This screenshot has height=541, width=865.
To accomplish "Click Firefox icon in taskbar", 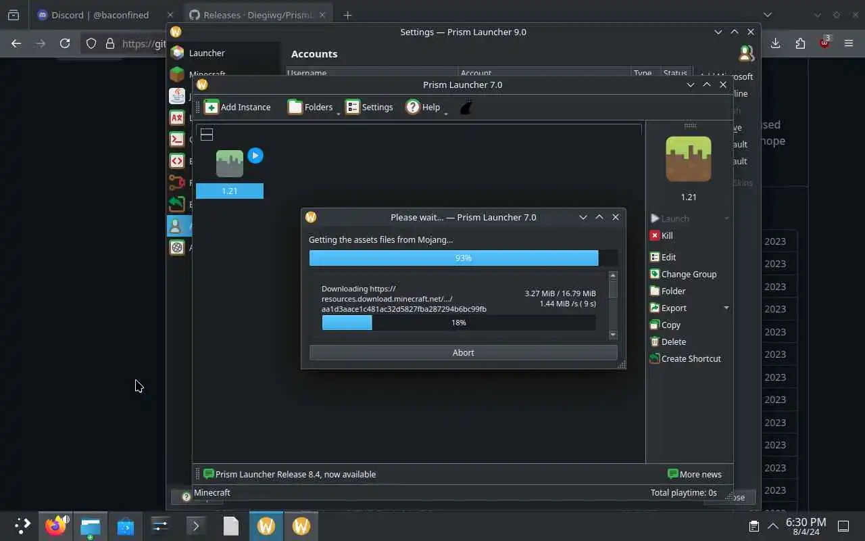I will [55, 525].
